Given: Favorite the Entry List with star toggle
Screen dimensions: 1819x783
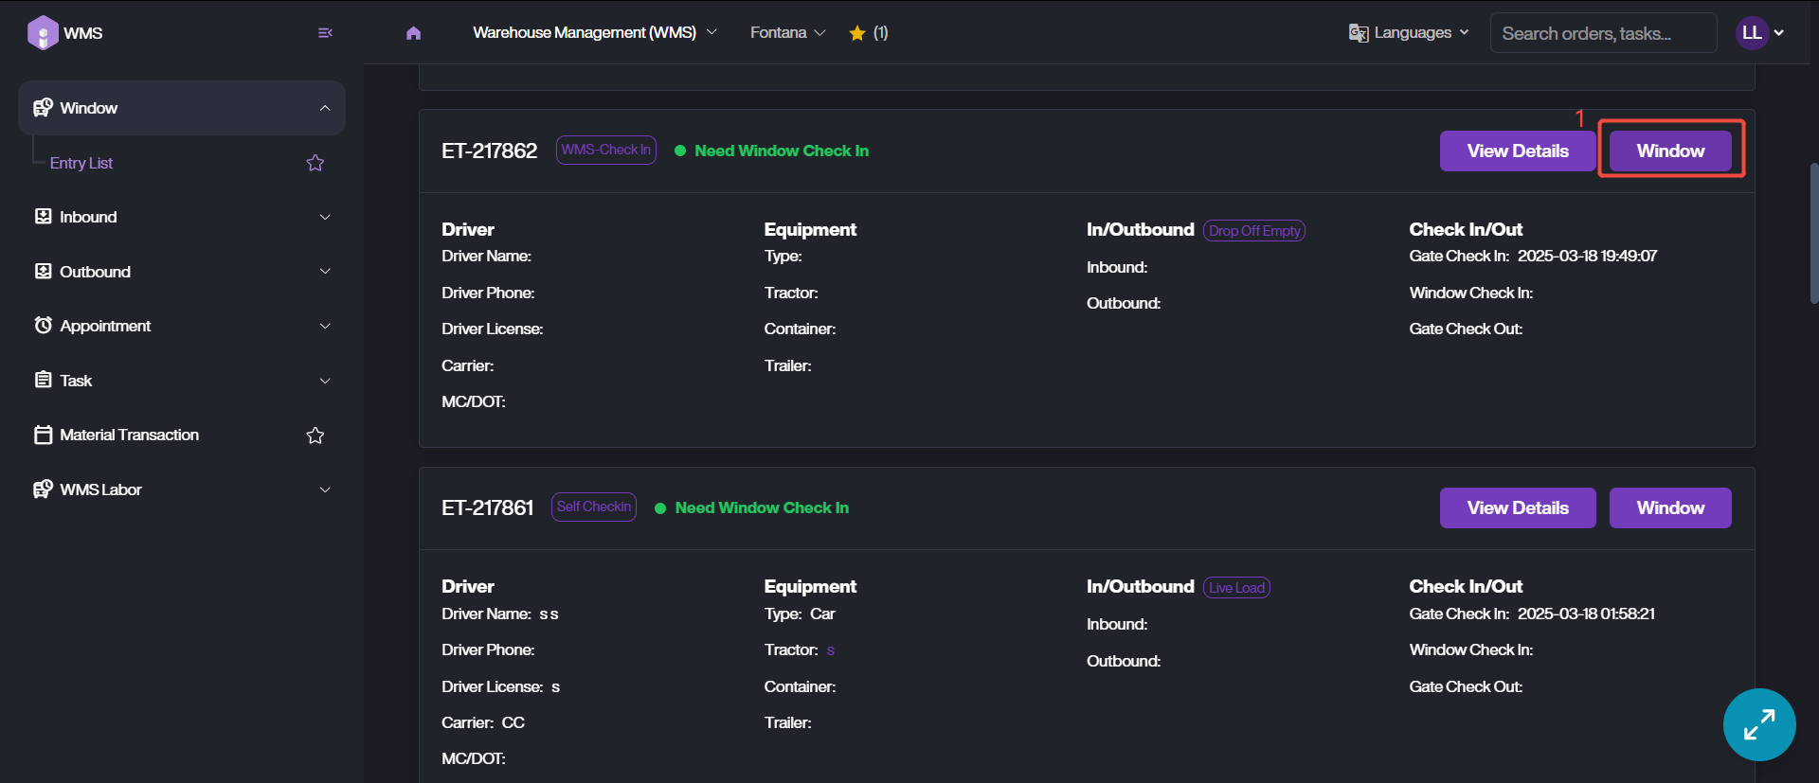Looking at the screenshot, I should (315, 163).
